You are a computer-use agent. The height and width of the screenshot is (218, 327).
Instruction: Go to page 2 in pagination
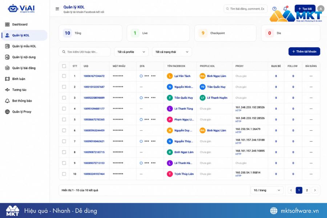pyautogui.click(x=307, y=190)
